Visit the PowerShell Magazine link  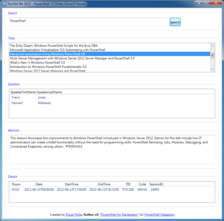click(x=159, y=215)
